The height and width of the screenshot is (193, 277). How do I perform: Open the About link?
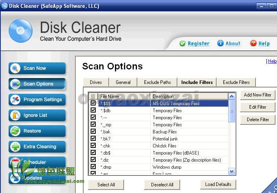[233, 44]
